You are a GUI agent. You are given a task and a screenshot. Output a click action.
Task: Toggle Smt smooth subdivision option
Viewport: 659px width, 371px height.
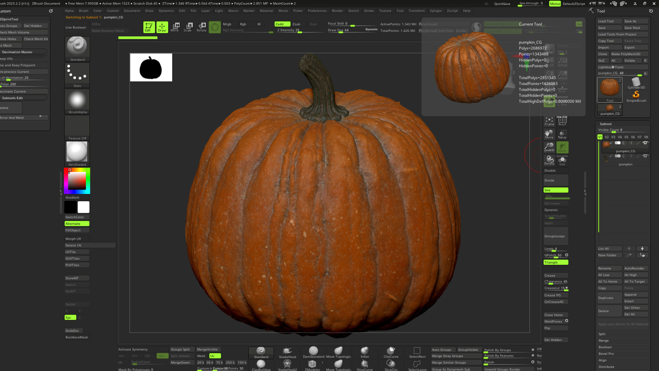[x=556, y=190]
